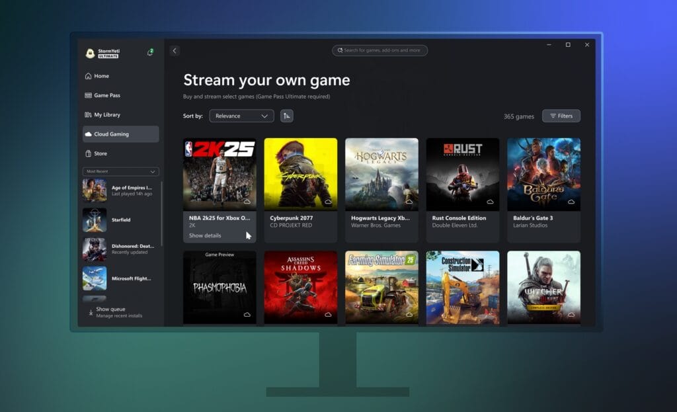Click cloud icon on Hogwarts Legacy cover
Viewport: 677px width, 412px height.
point(409,202)
